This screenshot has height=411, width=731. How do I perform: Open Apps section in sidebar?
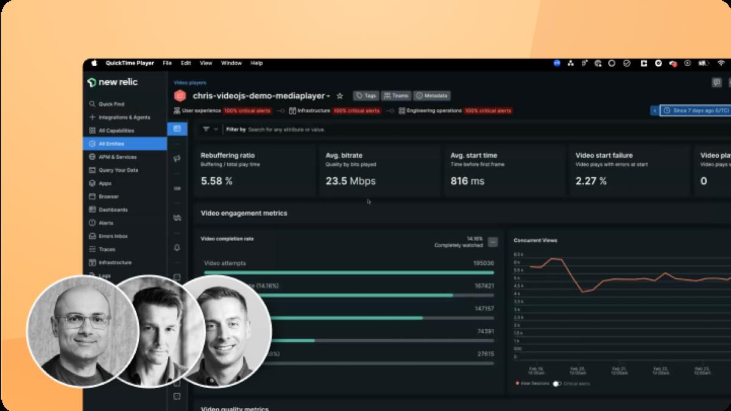coord(101,183)
